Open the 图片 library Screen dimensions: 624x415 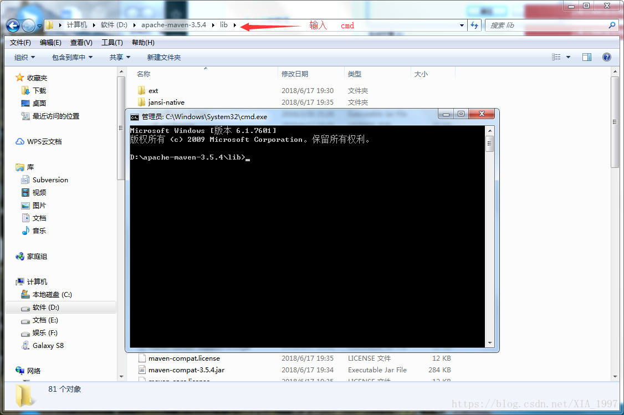[39, 206]
